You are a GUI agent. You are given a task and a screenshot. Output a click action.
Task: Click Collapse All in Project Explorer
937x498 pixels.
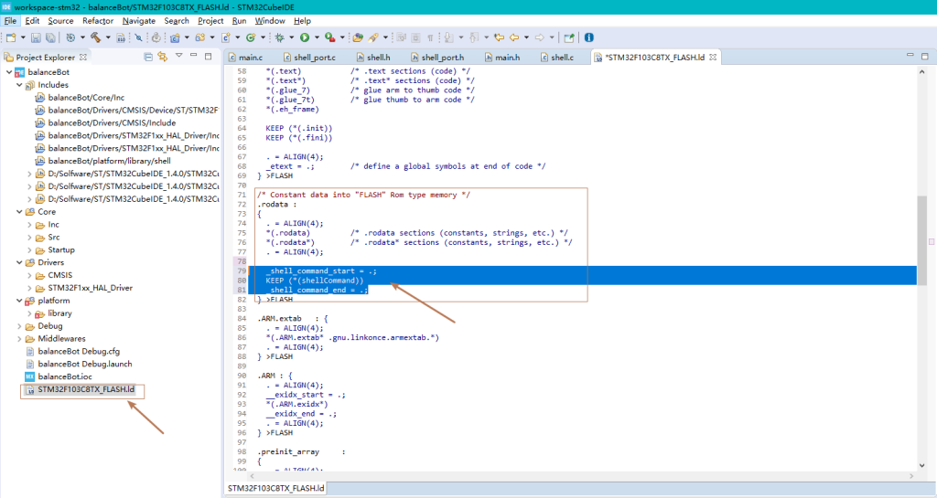coord(148,57)
